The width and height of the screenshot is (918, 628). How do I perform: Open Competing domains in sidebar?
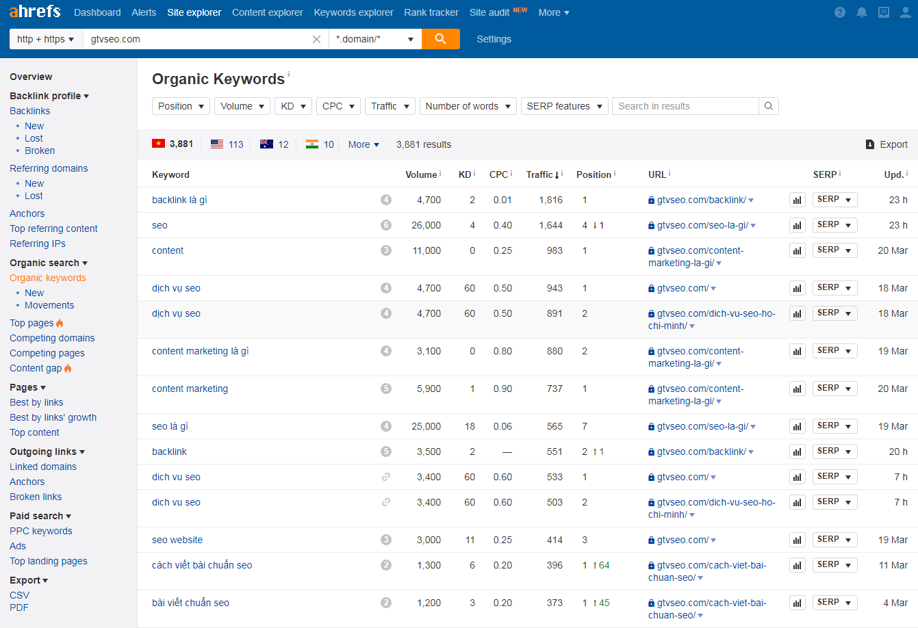pyautogui.click(x=52, y=338)
